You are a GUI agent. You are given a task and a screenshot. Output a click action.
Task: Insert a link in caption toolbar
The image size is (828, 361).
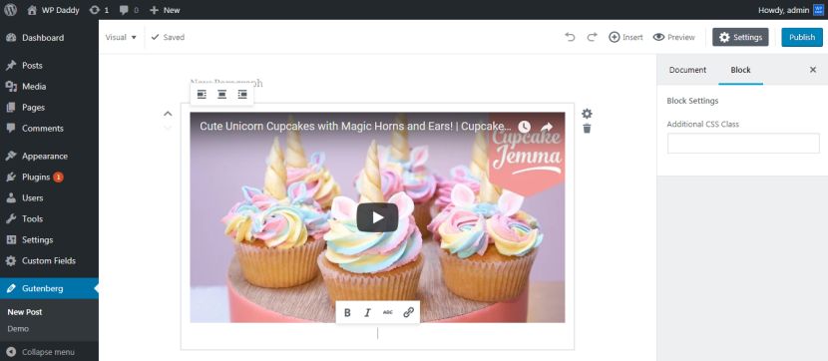coord(408,312)
